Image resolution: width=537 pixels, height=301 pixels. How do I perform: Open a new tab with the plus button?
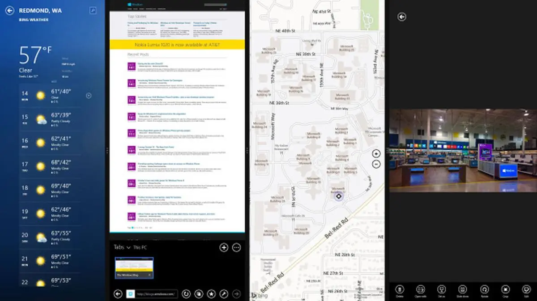[224, 247]
